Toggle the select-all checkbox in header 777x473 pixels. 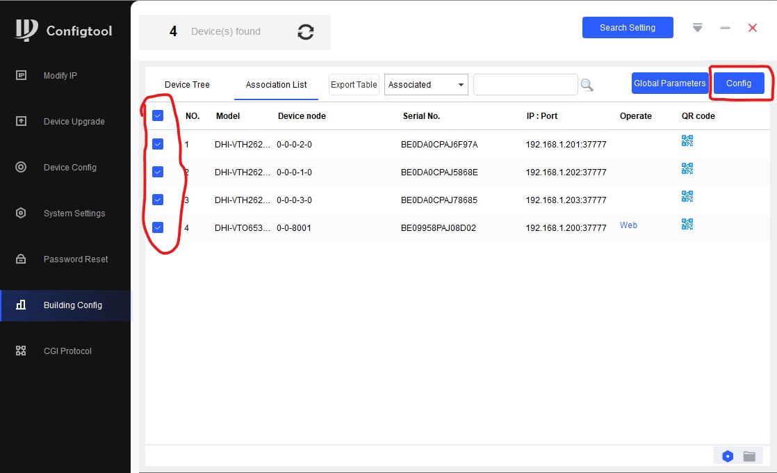click(158, 116)
